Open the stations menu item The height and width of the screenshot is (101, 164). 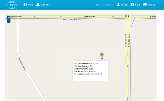click(x=45, y=5)
